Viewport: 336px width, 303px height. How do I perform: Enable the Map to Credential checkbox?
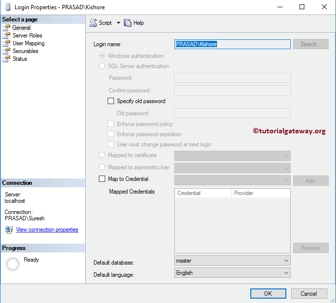click(102, 179)
